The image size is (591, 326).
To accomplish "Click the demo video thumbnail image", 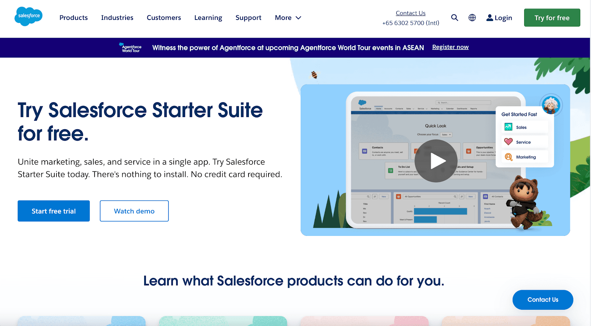I will coord(435,160).
